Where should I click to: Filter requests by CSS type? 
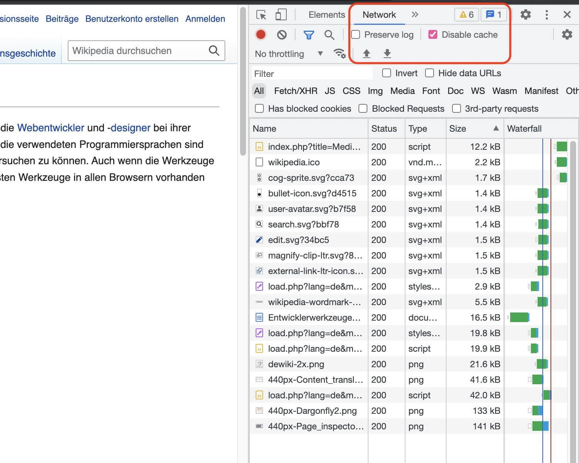(351, 91)
